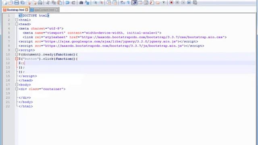Viewport: 258px width, 145px height.
Task: Click the </div> closing tag line
Action: point(25,97)
